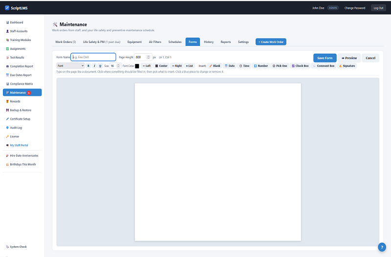Align text Right
The image size is (391, 257).
pos(177,66)
